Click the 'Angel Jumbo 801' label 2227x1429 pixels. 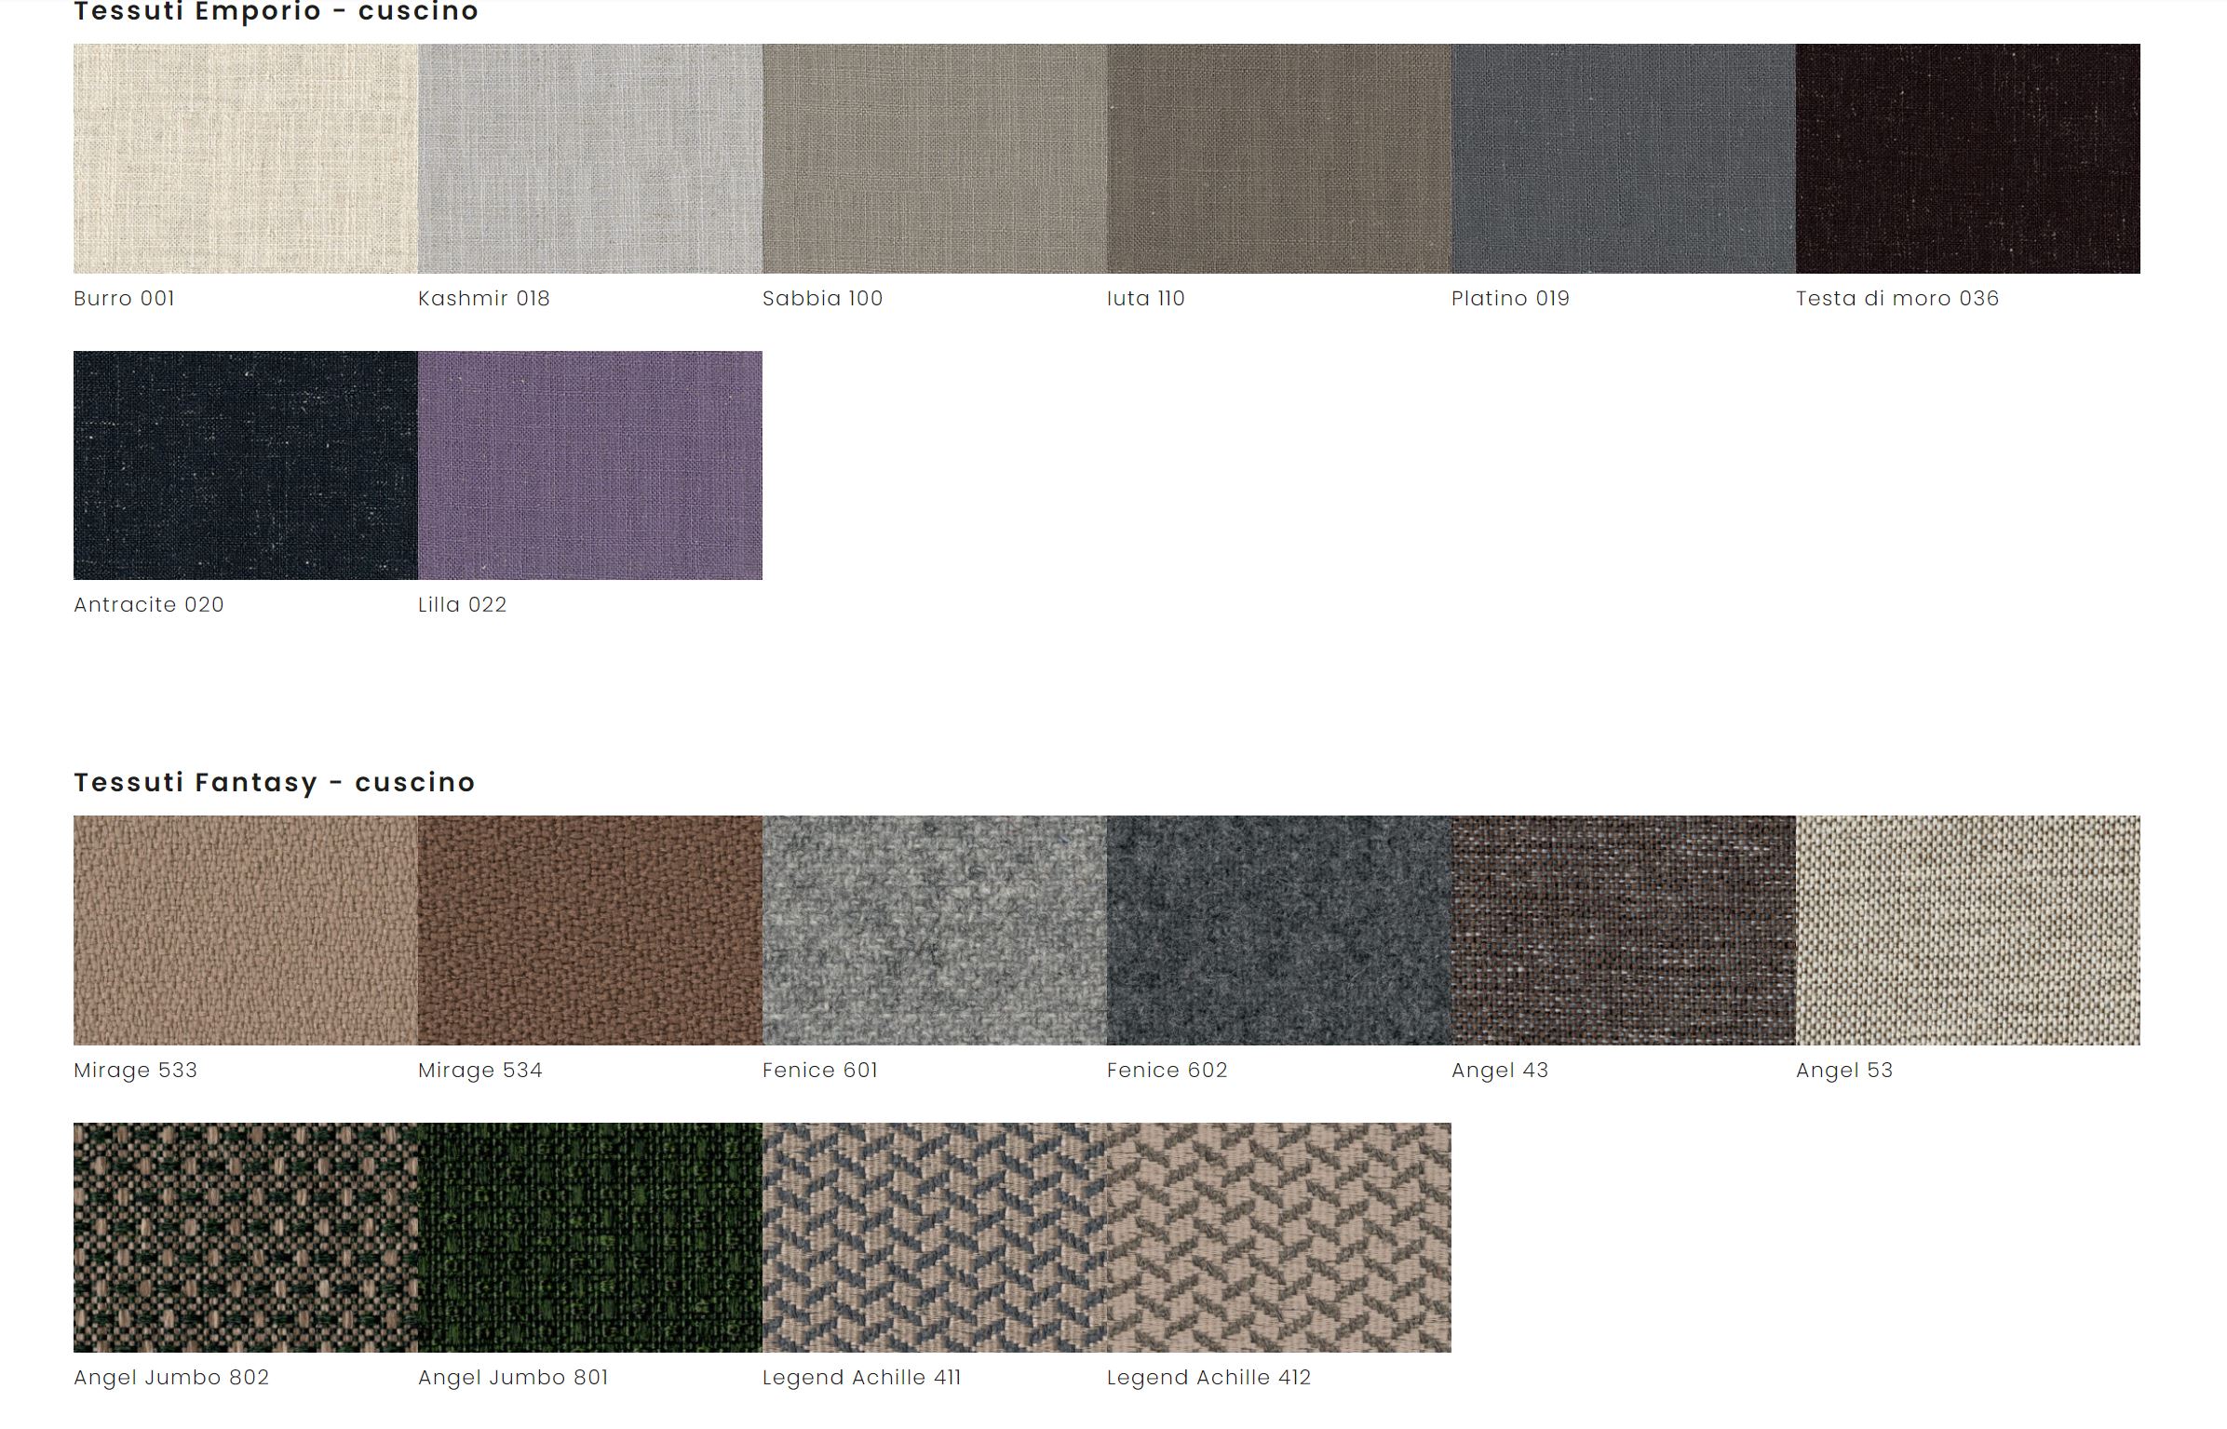513,1378
